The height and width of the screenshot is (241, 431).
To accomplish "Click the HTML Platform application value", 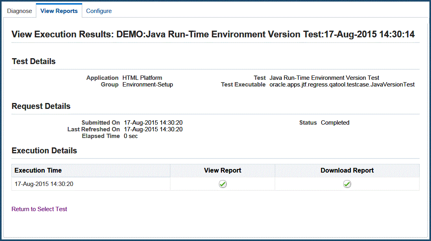I will 142,78.
